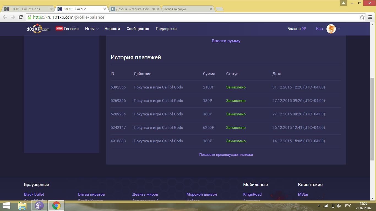376x211 pixels.
Task: Show hidden tray icons arrow
Action: (x=319, y=206)
